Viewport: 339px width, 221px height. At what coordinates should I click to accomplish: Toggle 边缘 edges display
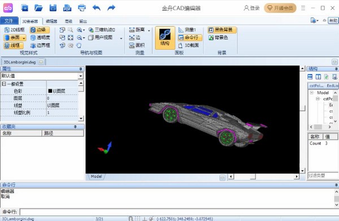(40, 29)
